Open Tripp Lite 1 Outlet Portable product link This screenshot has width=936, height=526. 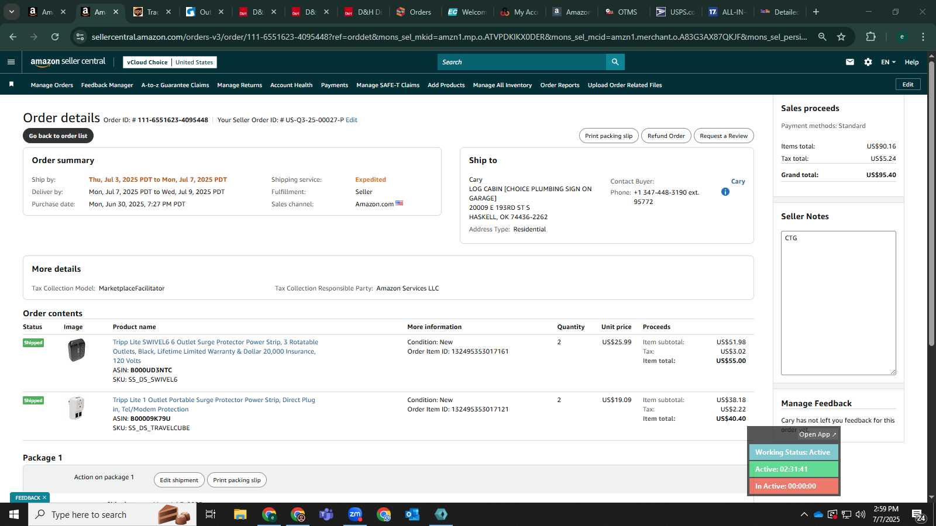point(214,404)
